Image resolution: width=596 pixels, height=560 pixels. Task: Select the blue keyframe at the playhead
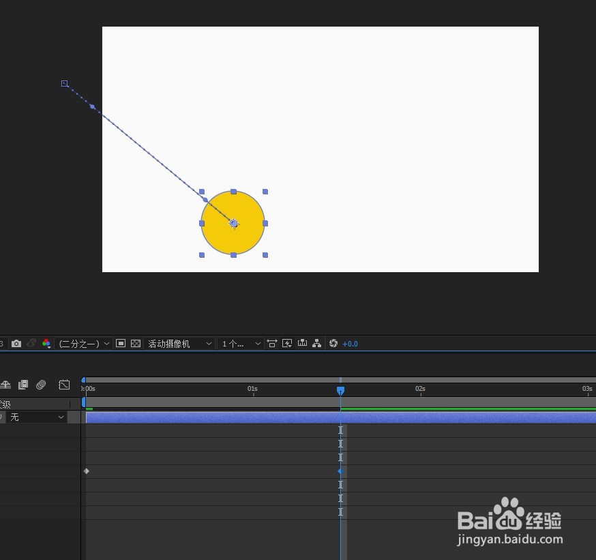pos(340,471)
